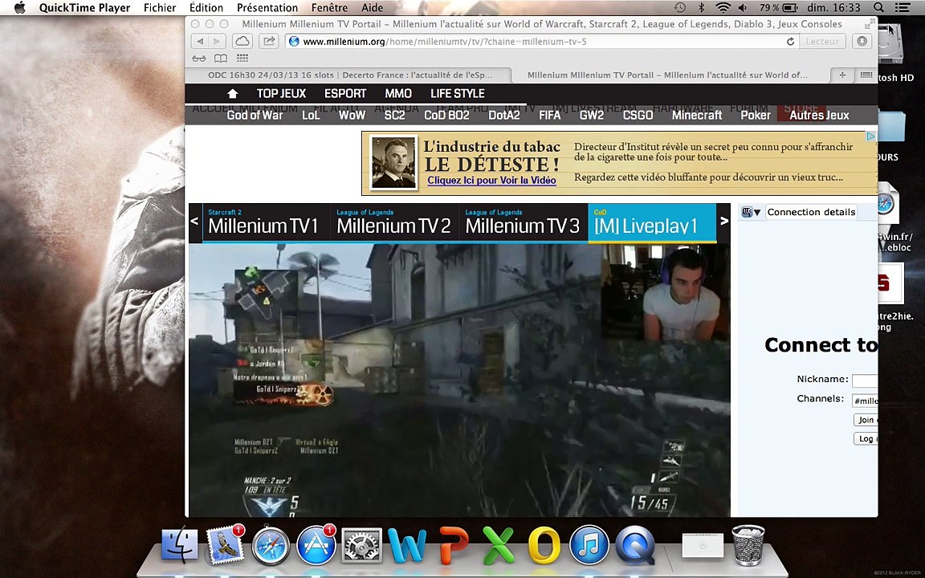Open the CoD BO2 game link
The width and height of the screenshot is (925, 578).
pyautogui.click(x=446, y=116)
